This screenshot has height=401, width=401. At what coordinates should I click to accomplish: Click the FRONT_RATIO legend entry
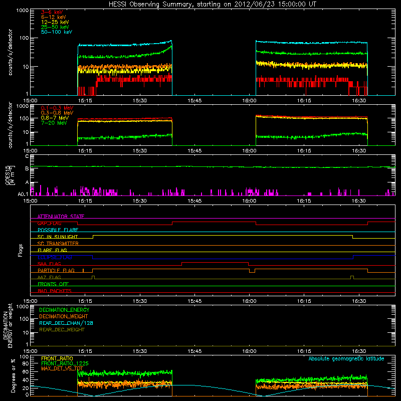tap(57, 358)
